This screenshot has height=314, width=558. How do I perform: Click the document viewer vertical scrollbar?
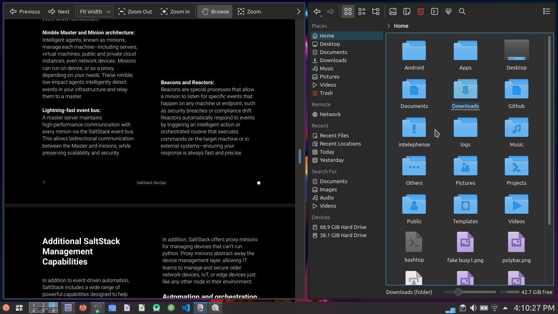[x=300, y=156]
